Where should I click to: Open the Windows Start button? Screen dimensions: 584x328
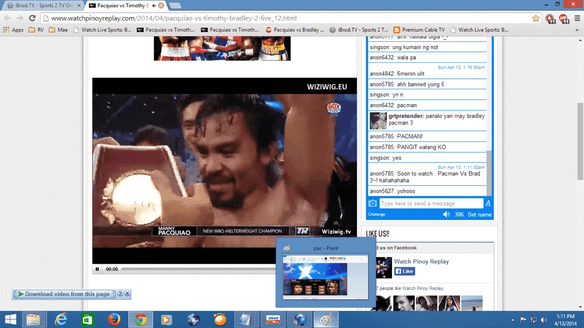(10, 319)
